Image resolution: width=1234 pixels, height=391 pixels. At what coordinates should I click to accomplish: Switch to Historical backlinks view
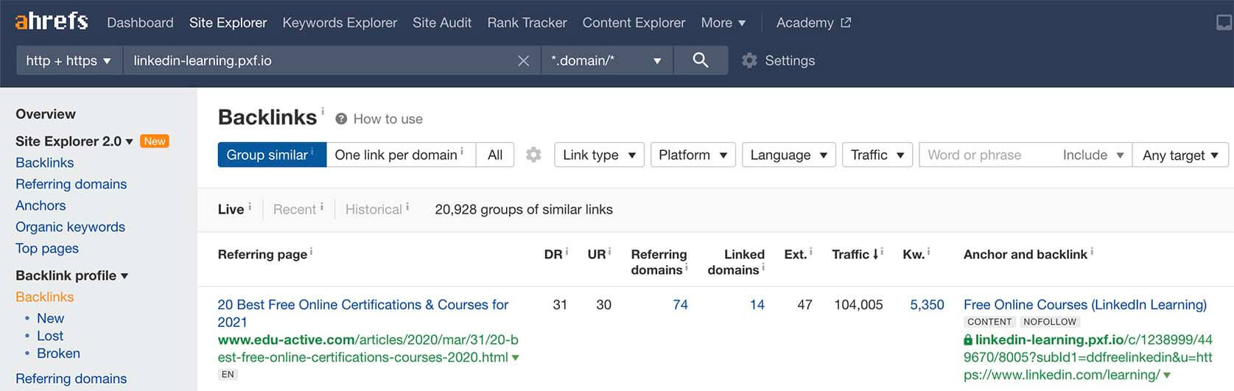click(x=374, y=209)
